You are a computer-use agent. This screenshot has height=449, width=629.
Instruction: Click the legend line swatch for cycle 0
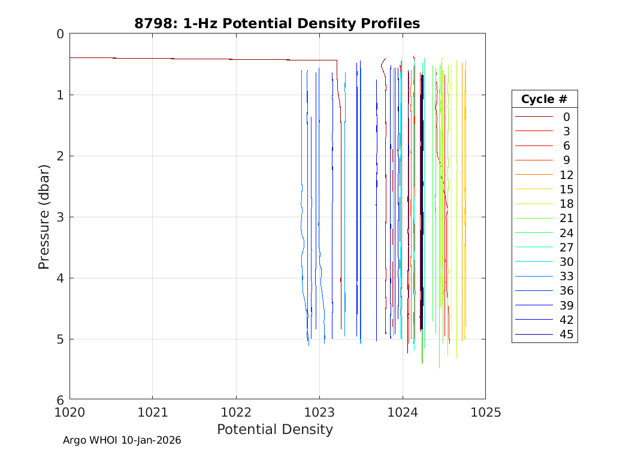534,117
